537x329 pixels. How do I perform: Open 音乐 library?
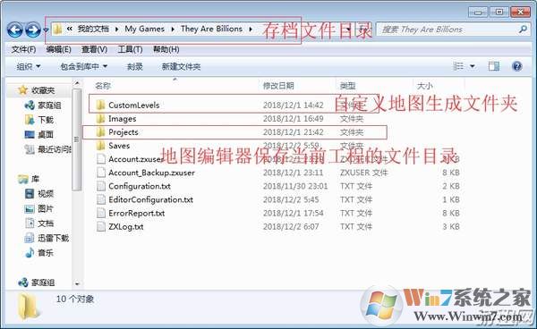[46, 253]
